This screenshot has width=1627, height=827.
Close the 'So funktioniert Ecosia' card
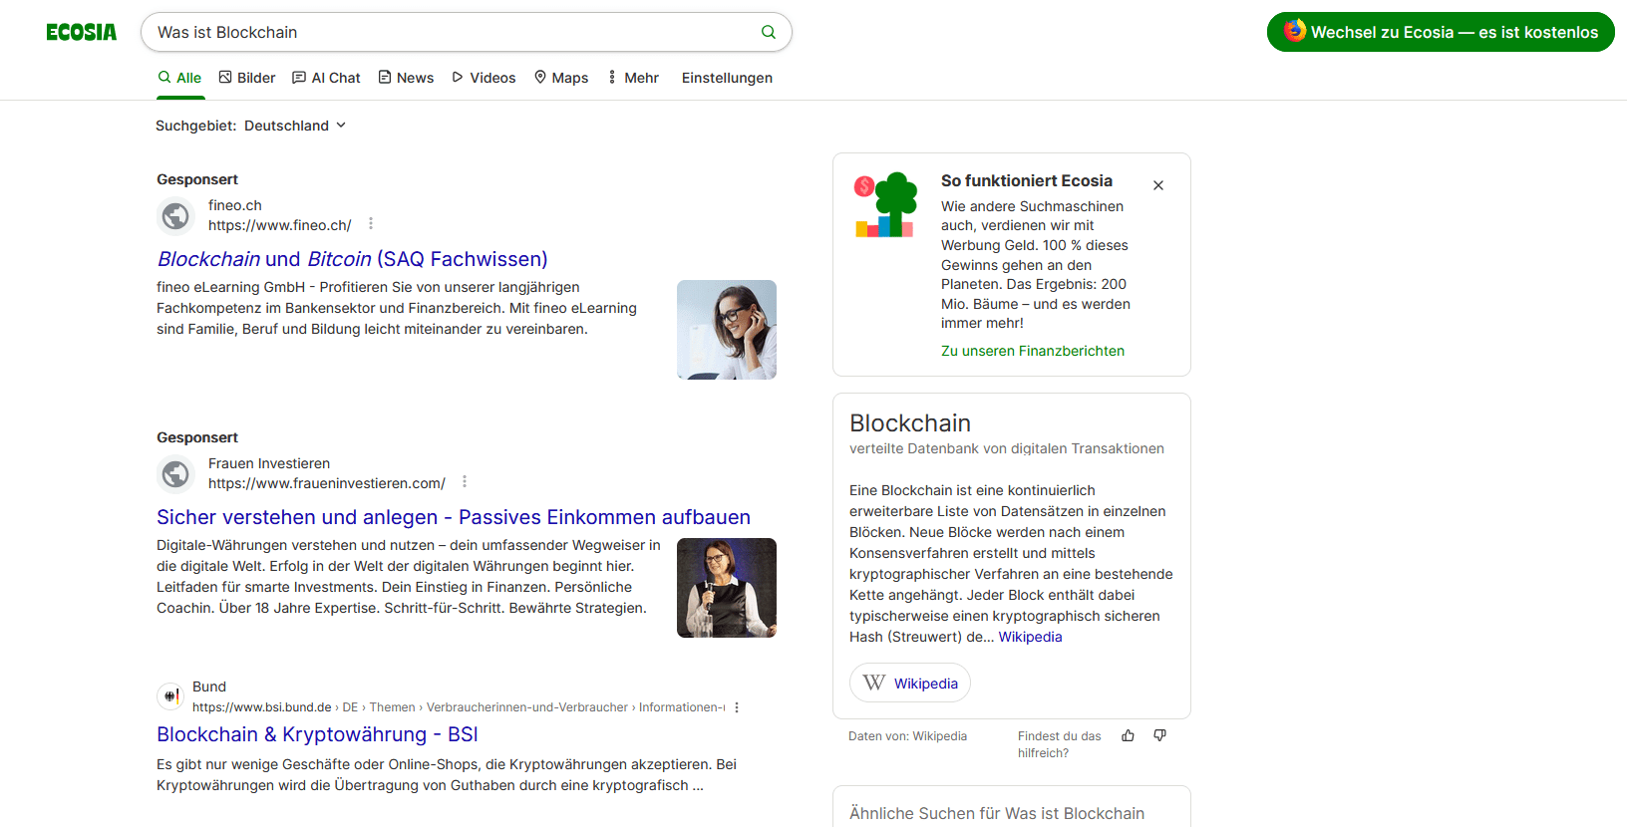(1158, 185)
